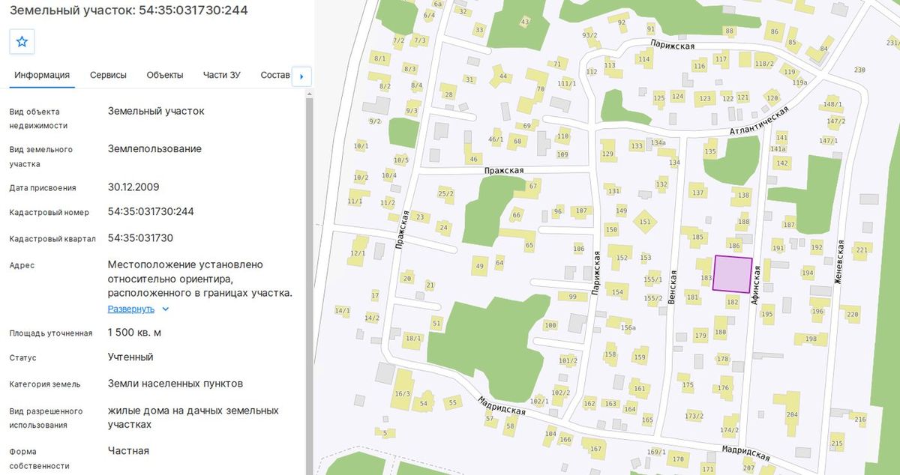Screen dimensions: 900x475
Task: Click the value Земли населенных пунктов
Action: [175, 383]
